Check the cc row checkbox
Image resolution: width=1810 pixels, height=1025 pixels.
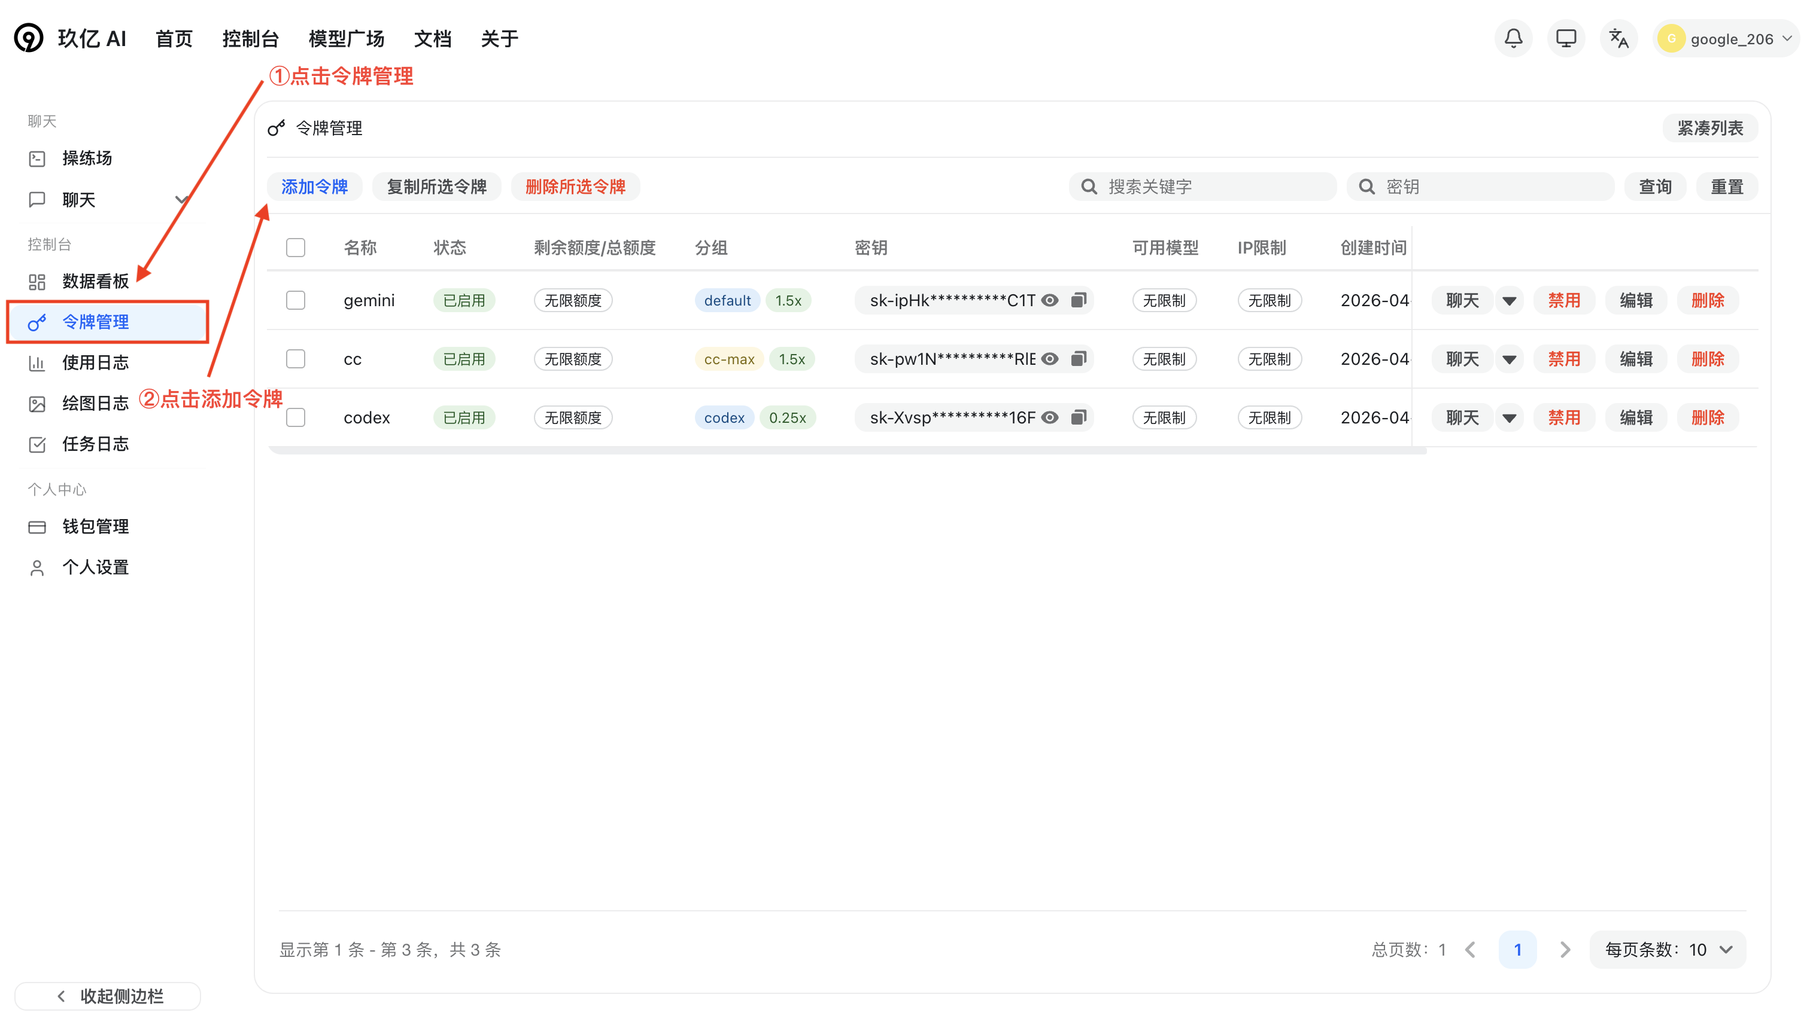click(295, 359)
